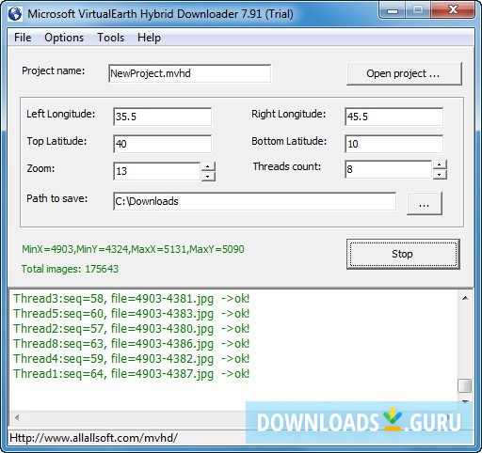The image size is (482, 453).
Task: Open the Help menu
Action: coord(149,38)
